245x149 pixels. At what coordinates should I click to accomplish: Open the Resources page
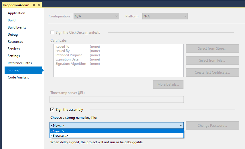[15, 42]
